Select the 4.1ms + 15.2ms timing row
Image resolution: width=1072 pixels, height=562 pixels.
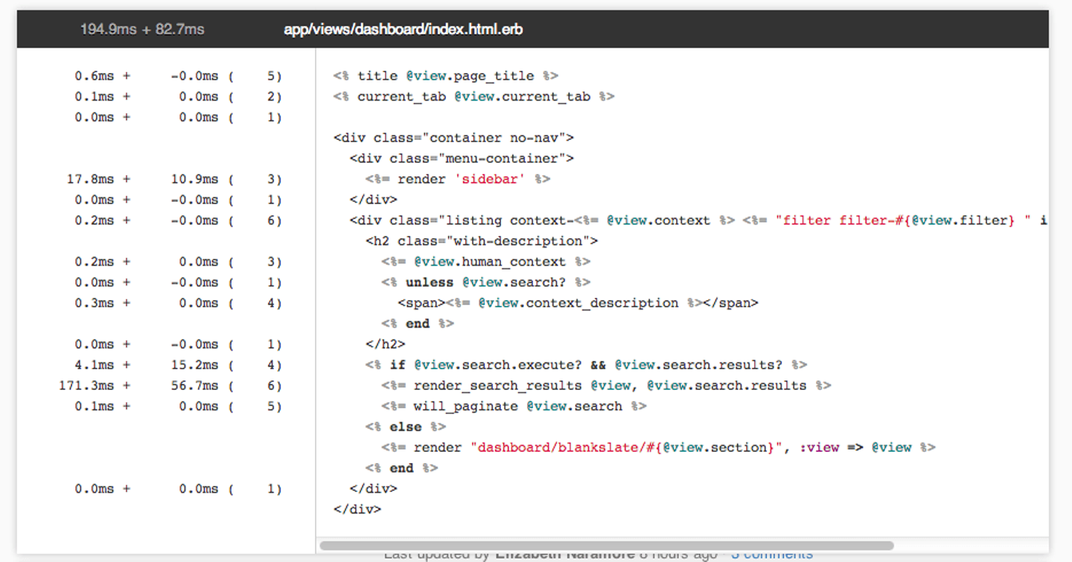pos(170,365)
